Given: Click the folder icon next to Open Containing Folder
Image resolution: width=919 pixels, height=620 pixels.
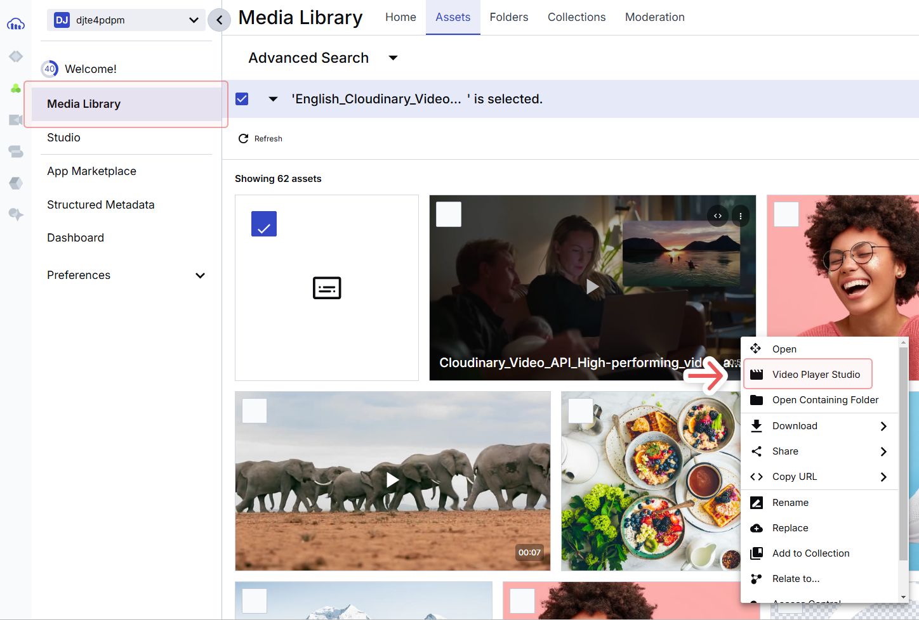Looking at the screenshot, I should (757, 400).
